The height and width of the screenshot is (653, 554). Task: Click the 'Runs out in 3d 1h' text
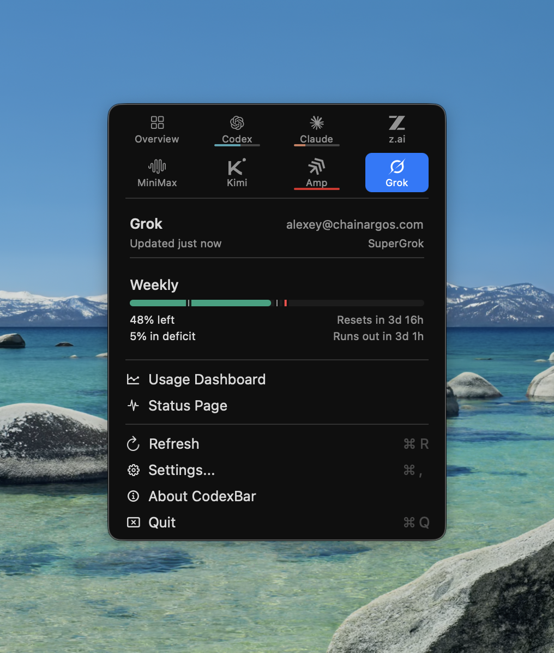(x=378, y=336)
